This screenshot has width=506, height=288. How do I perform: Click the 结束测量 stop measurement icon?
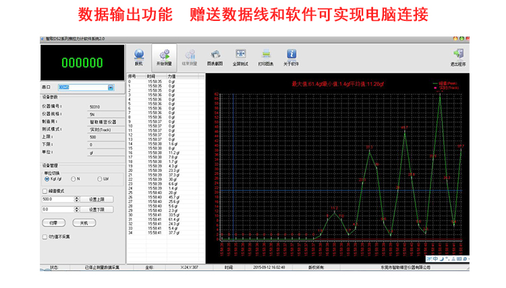pos(190,55)
